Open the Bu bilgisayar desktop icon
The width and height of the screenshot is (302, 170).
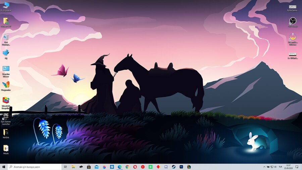pos(6,7)
